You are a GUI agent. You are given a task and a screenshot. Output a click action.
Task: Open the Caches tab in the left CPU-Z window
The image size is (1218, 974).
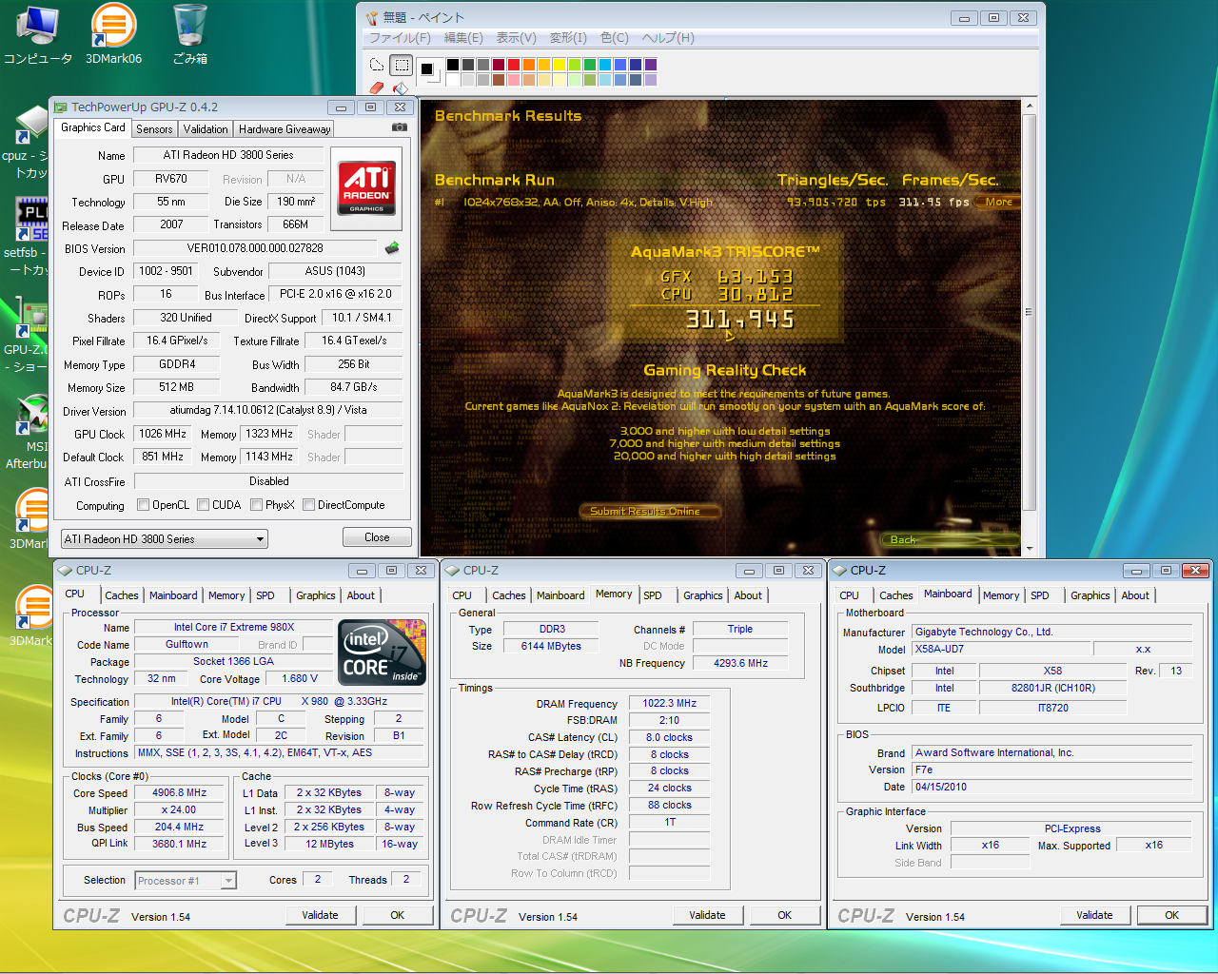coord(122,595)
